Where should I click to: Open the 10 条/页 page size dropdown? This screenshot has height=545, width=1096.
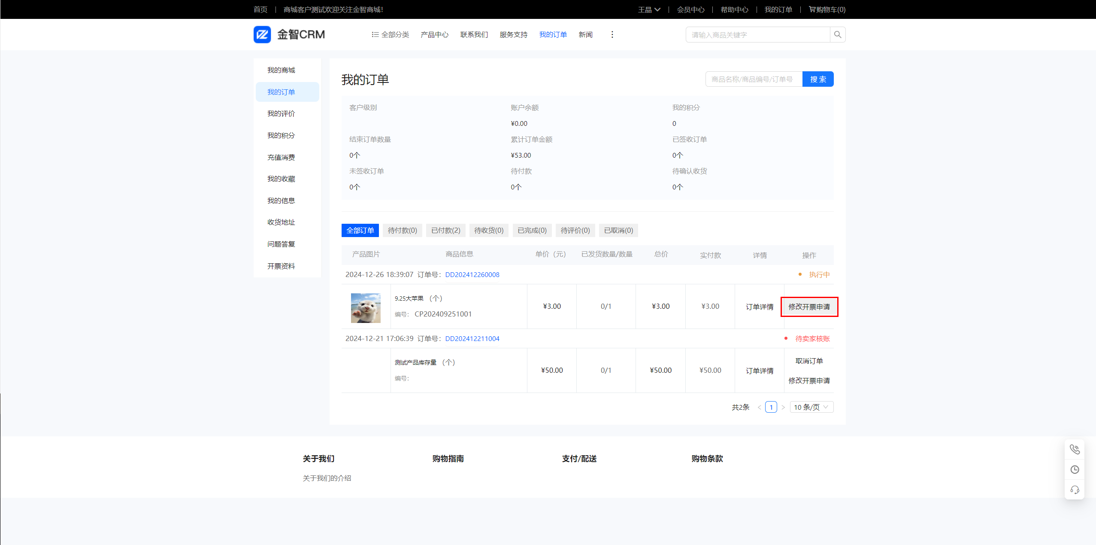811,407
